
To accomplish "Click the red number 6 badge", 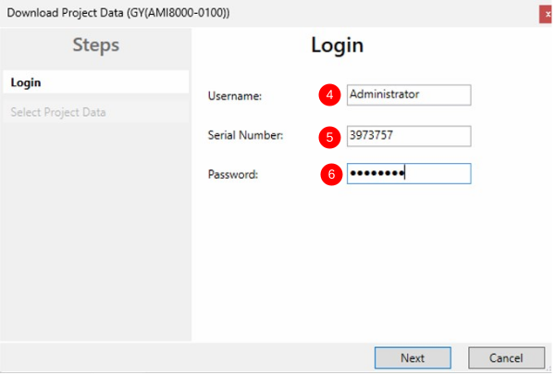I will click(x=328, y=174).
